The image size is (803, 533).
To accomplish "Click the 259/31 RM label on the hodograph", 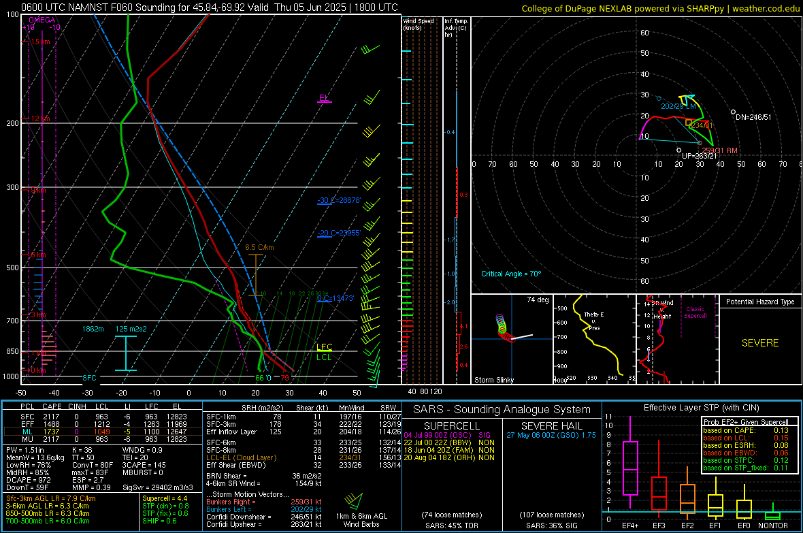I will 719,150.
